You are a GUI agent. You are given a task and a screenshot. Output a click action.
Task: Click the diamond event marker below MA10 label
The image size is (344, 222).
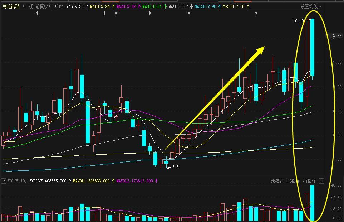pos(105,13)
